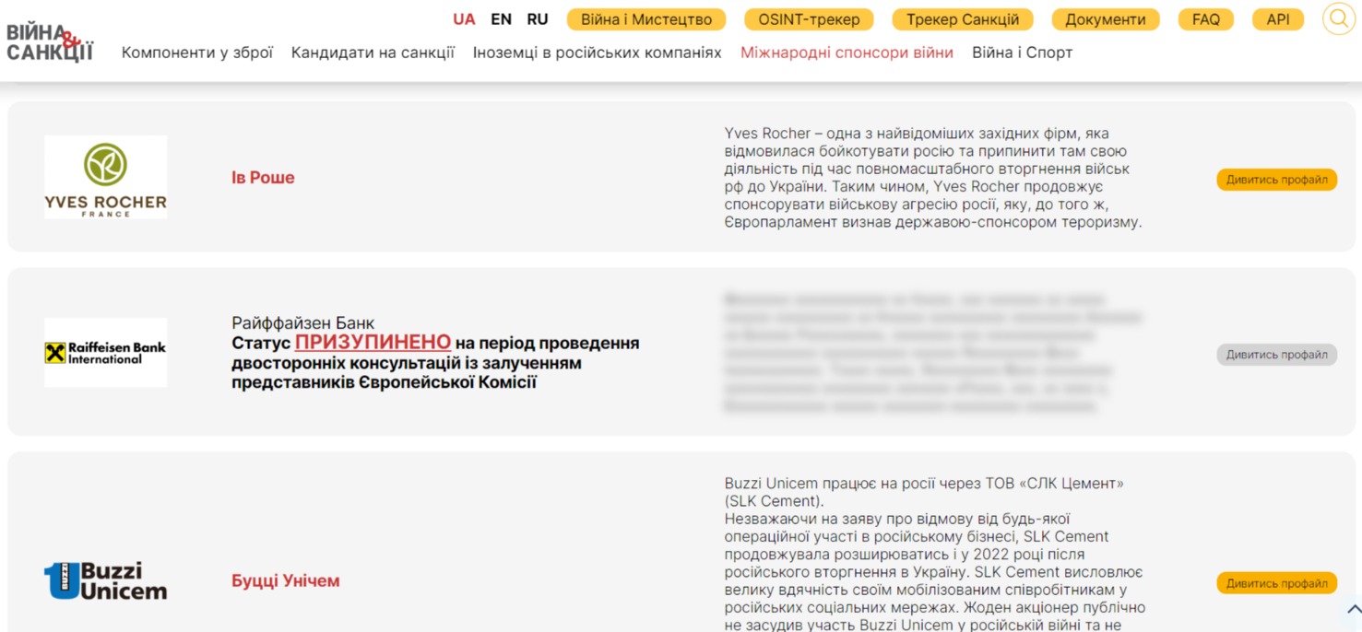Open the OSINT-трекер section
The width and height of the screenshot is (1362, 632).
click(809, 18)
